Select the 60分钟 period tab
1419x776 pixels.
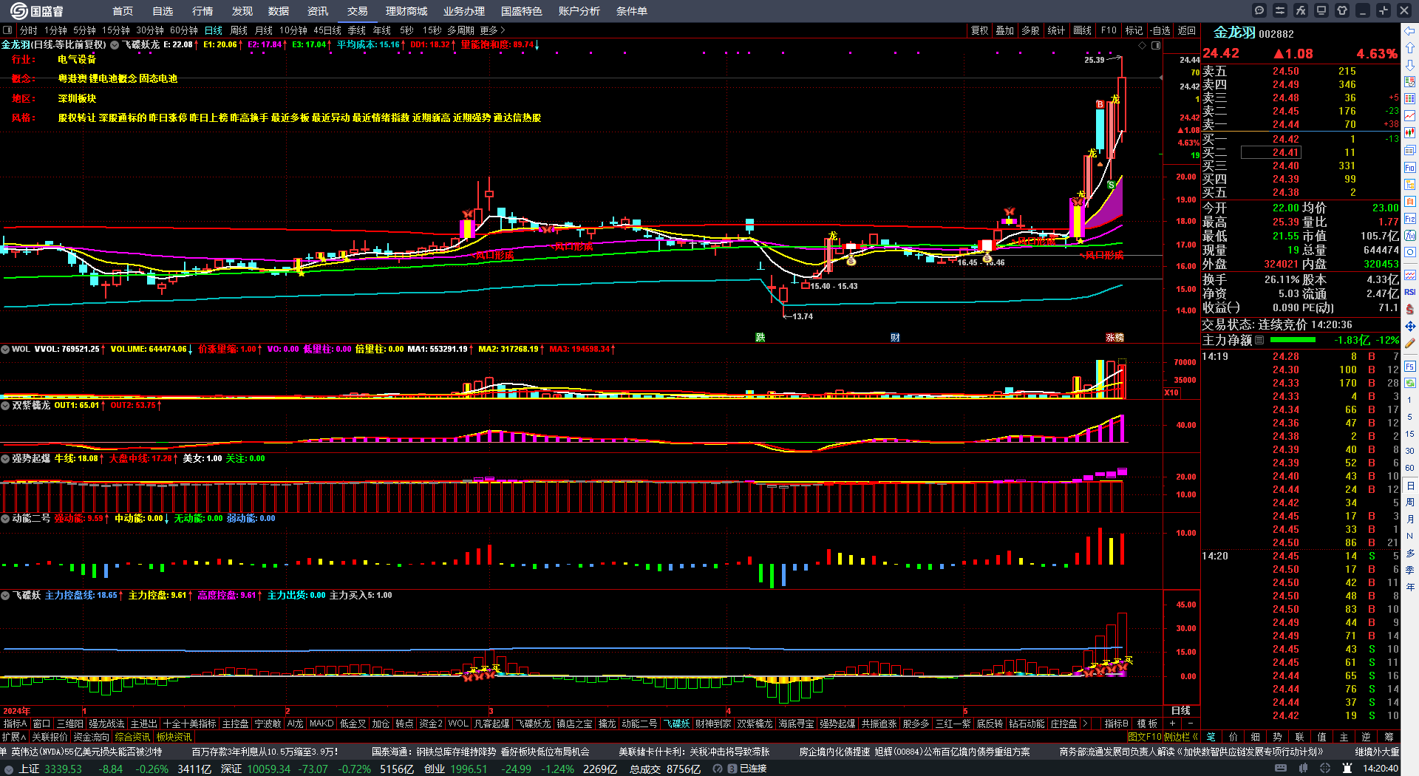[184, 30]
